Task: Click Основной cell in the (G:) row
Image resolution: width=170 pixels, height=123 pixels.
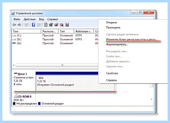Action: tap(66, 43)
